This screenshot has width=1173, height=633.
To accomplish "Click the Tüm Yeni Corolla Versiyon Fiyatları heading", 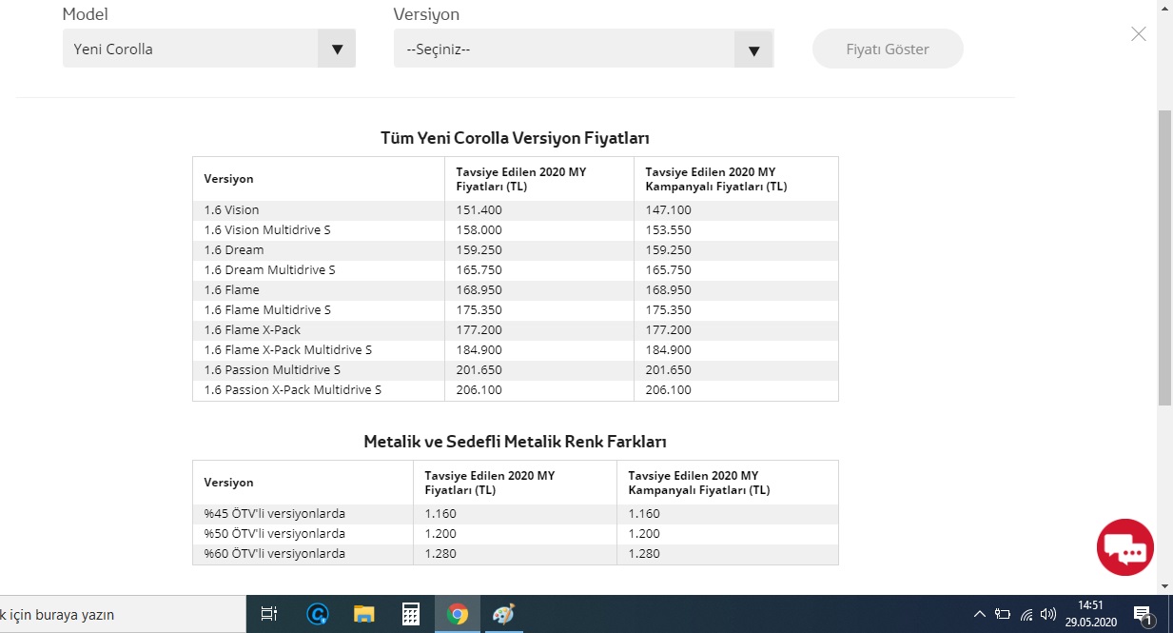I will coord(515,138).
